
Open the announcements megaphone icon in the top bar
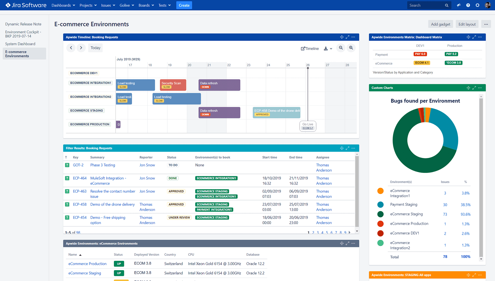coord(459,5)
